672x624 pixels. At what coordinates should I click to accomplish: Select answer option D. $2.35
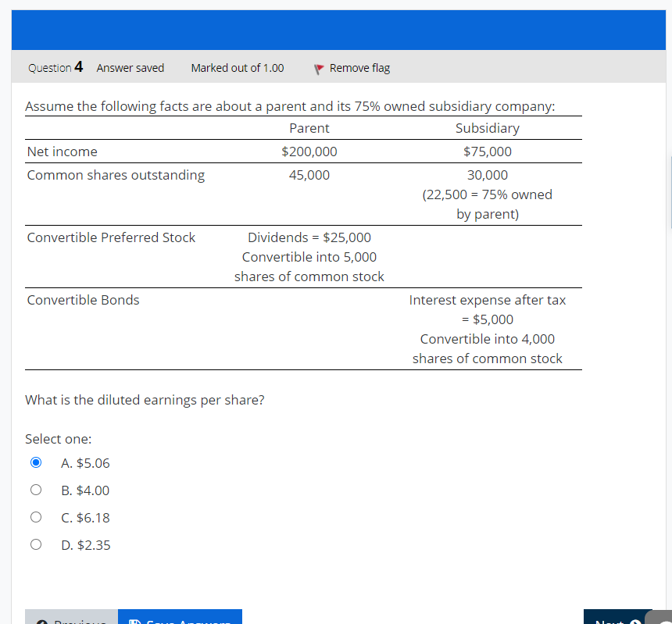[x=36, y=544]
